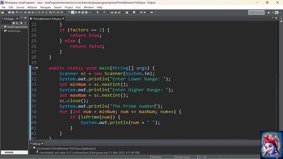Screen dimensions: 283x159
Task: Click the green Run icon
Action: pyautogui.click(x=97, y=12)
